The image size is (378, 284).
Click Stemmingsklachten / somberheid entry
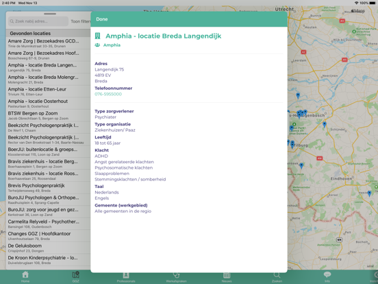point(130,180)
